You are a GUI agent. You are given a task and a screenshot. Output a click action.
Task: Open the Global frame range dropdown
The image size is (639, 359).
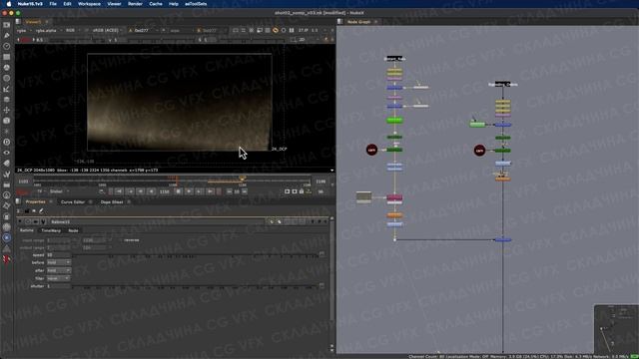pos(59,191)
